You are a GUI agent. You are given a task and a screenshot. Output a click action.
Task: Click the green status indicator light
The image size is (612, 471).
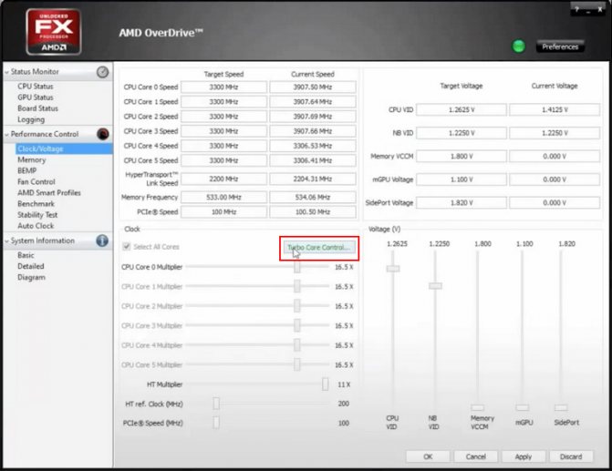518,46
